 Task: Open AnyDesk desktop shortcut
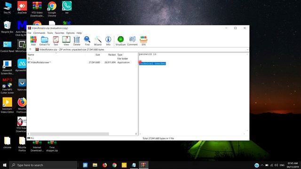[x=22, y=8]
